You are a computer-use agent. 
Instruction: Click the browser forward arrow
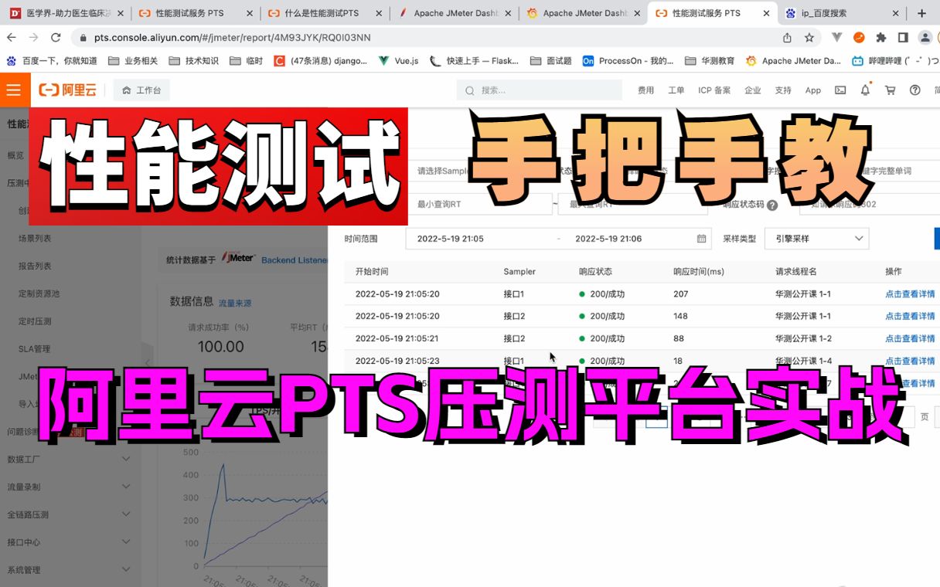coord(34,37)
